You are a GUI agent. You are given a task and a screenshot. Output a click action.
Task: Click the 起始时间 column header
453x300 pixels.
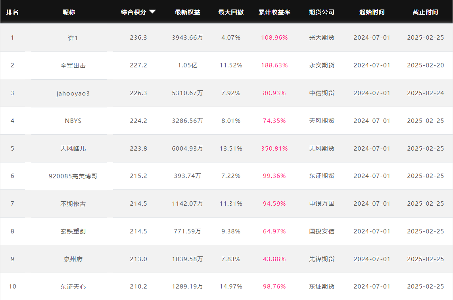(372, 12)
